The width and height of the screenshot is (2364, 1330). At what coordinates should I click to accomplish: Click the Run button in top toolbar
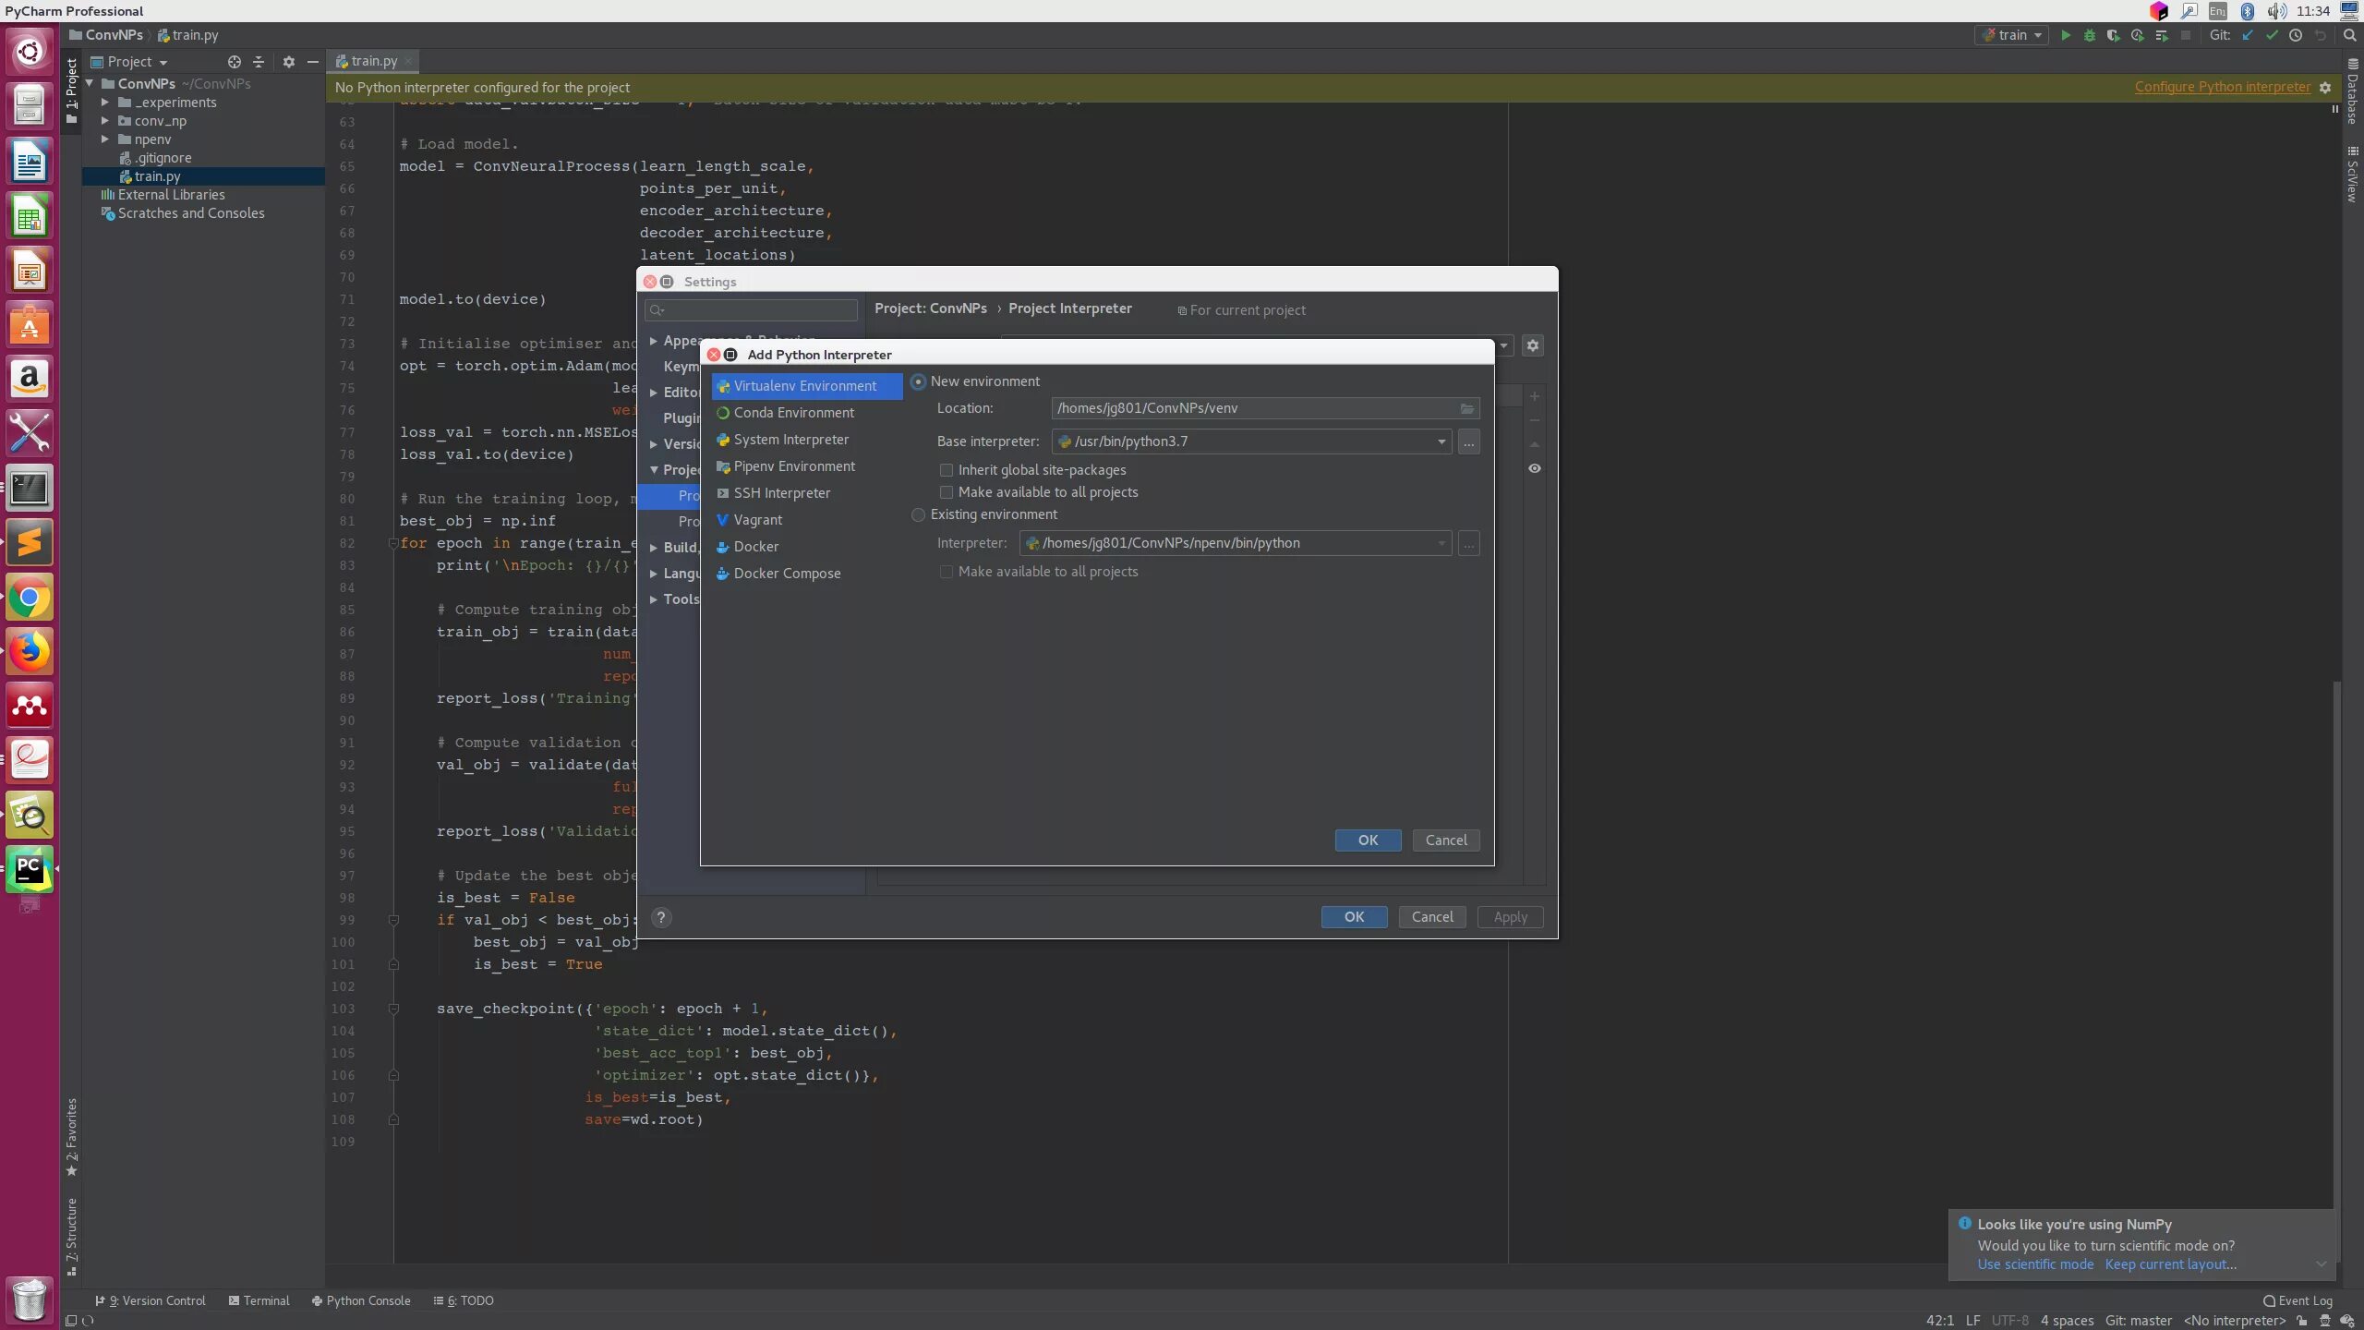(2066, 35)
